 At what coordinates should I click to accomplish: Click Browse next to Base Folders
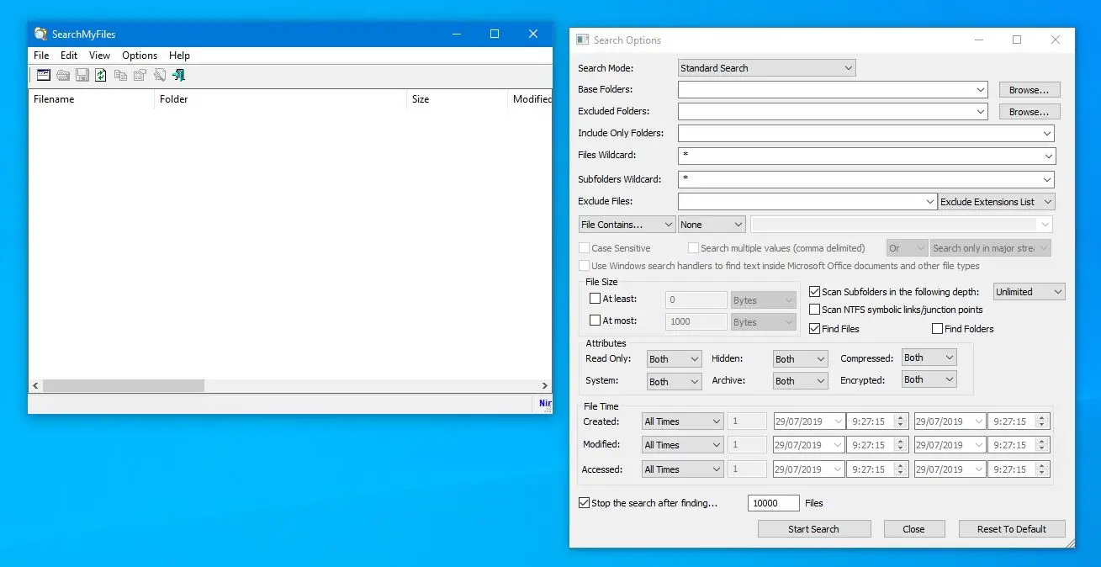tap(1030, 89)
